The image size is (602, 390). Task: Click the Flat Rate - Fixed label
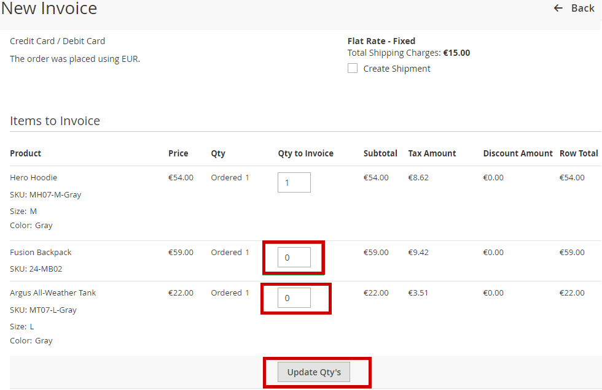(381, 41)
